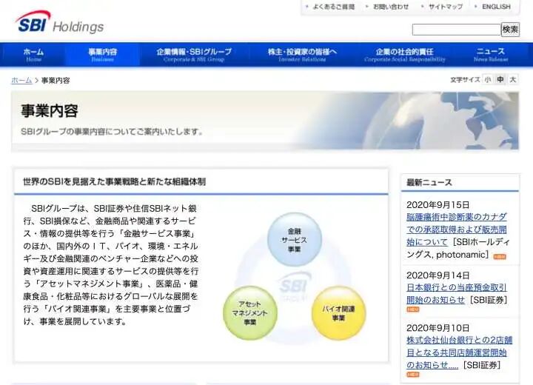Click the アセットマネジメント事業 green circle

coord(250,313)
